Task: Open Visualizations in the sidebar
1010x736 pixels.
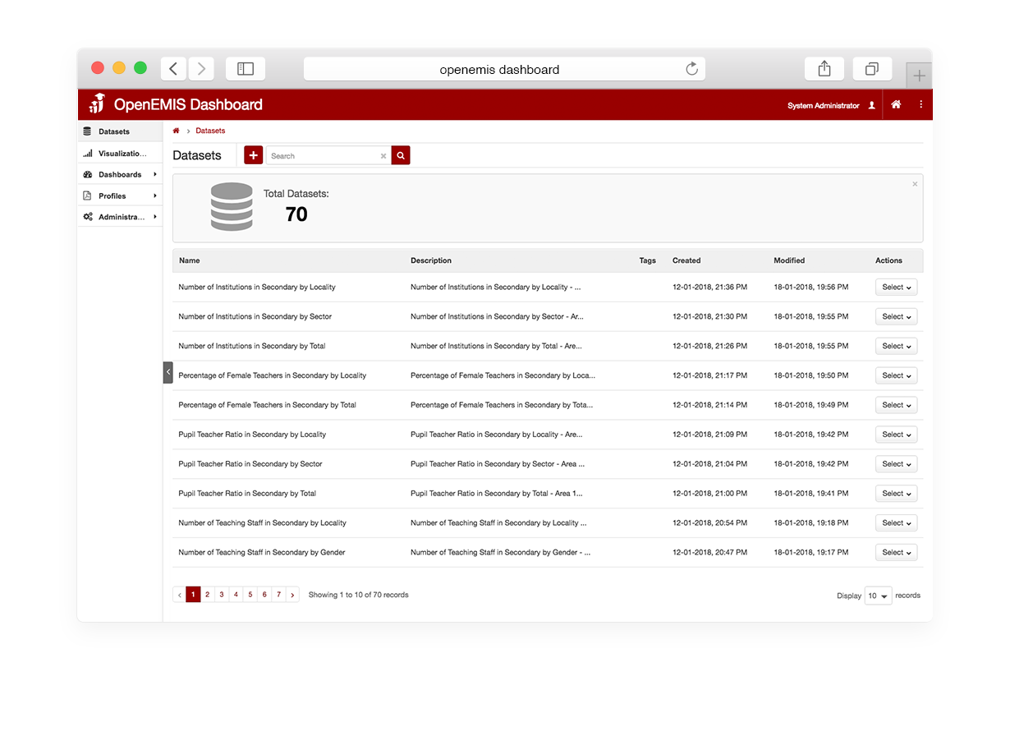Action: [121, 154]
